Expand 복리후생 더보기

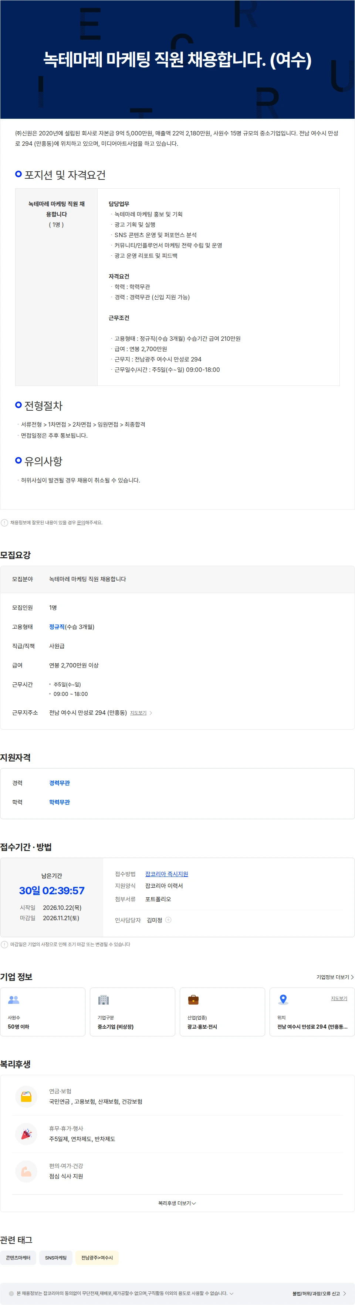click(x=177, y=1203)
